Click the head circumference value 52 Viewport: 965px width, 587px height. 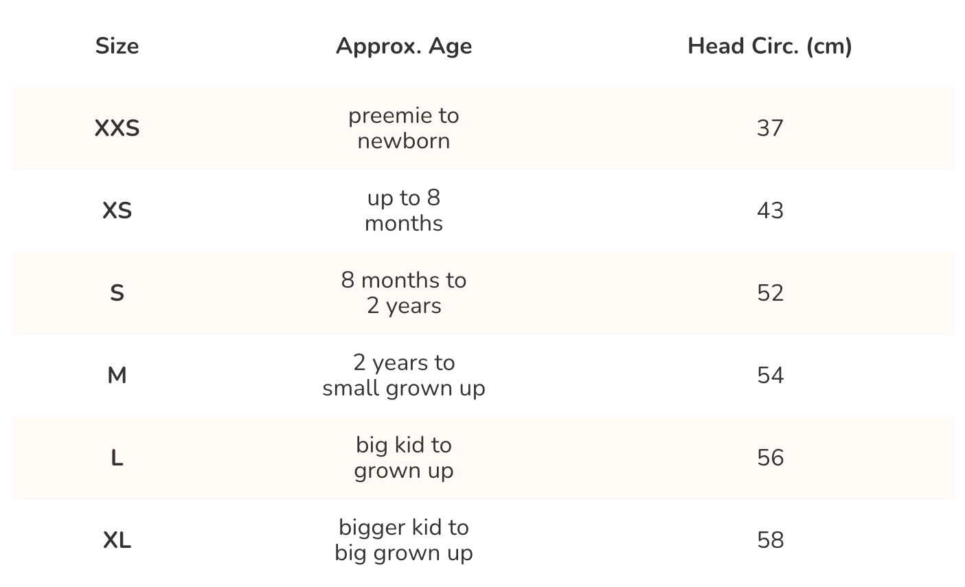tap(770, 293)
